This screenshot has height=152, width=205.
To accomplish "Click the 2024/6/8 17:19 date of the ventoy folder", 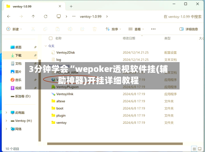I will click(134, 123).
